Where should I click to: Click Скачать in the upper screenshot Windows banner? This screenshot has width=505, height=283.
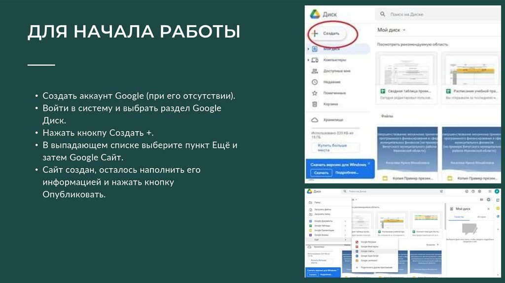tap(321, 173)
